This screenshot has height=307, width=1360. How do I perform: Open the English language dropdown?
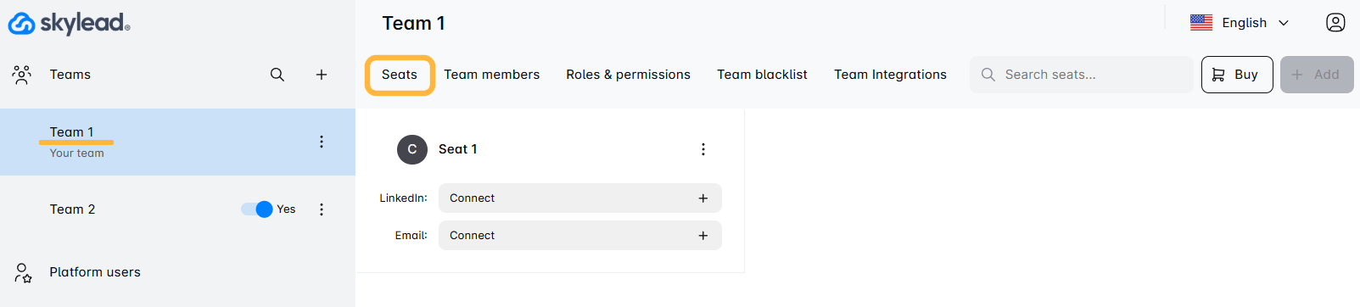[1240, 23]
